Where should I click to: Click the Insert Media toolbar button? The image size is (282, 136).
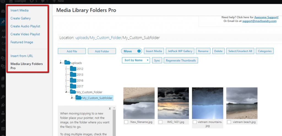tap(154, 51)
